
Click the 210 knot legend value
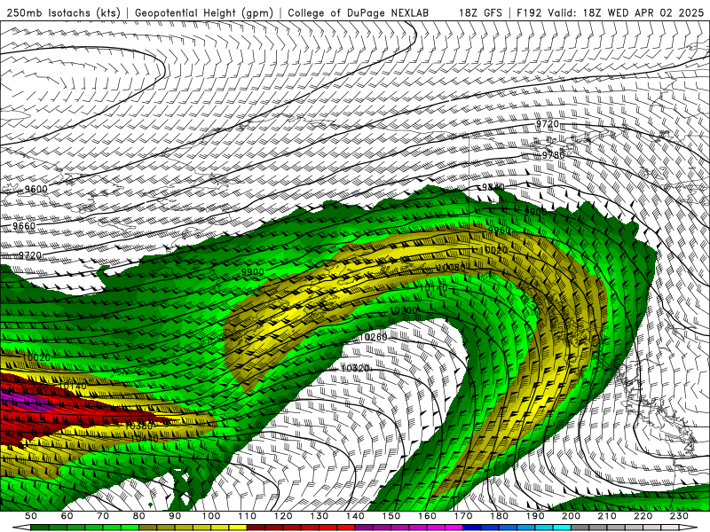click(x=607, y=516)
